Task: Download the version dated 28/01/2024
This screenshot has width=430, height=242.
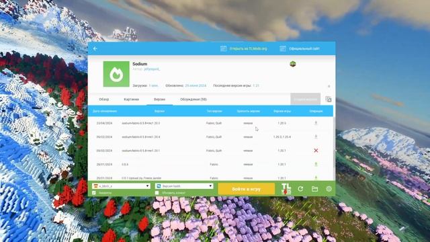Action: 316,164
